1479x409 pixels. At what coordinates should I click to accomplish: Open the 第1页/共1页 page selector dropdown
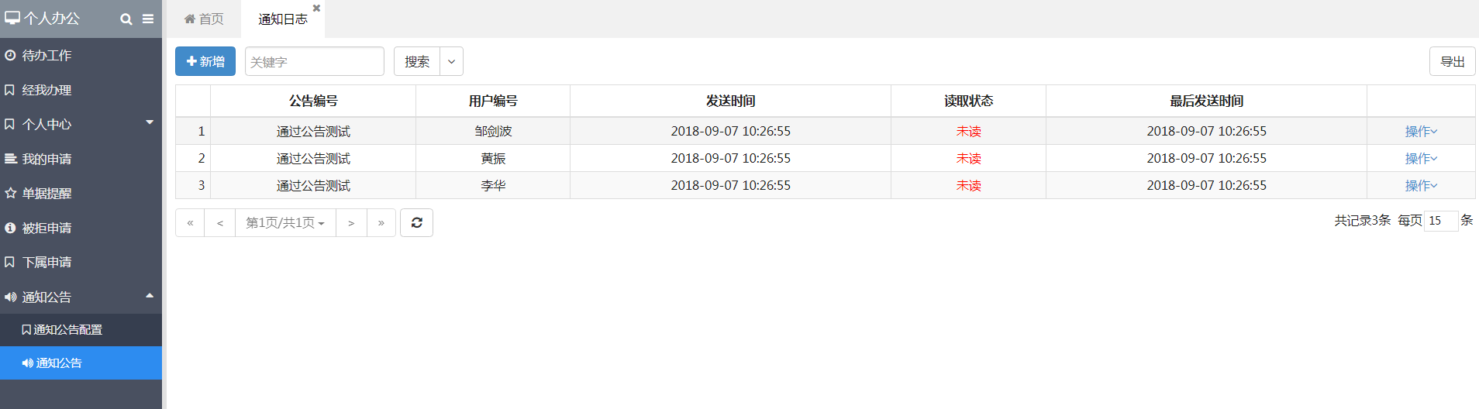pyautogui.click(x=285, y=223)
